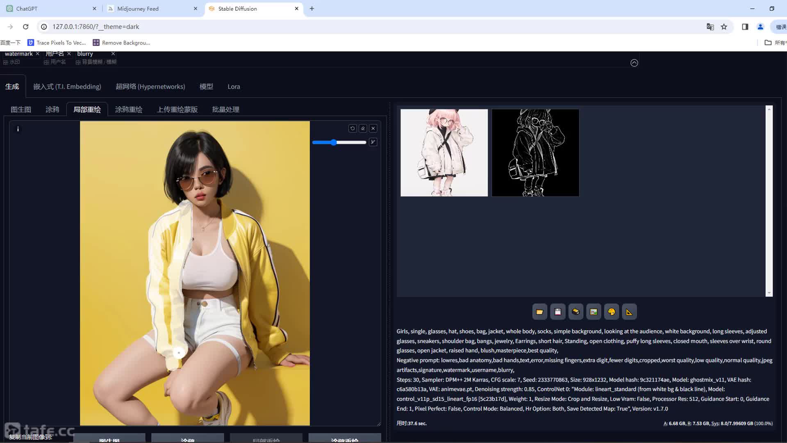
Task: Select the pink-haired girl output thumbnail
Action: [x=444, y=153]
